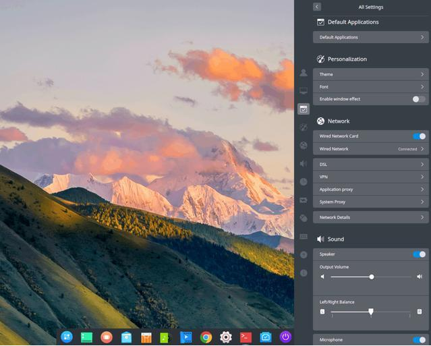Select the Display monitor icon in sidebar
The height and width of the screenshot is (346, 431).
pyautogui.click(x=304, y=90)
